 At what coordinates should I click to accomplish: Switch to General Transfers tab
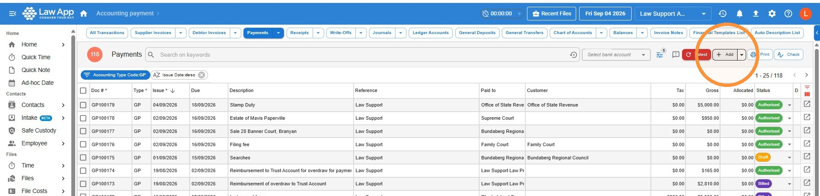524,33
